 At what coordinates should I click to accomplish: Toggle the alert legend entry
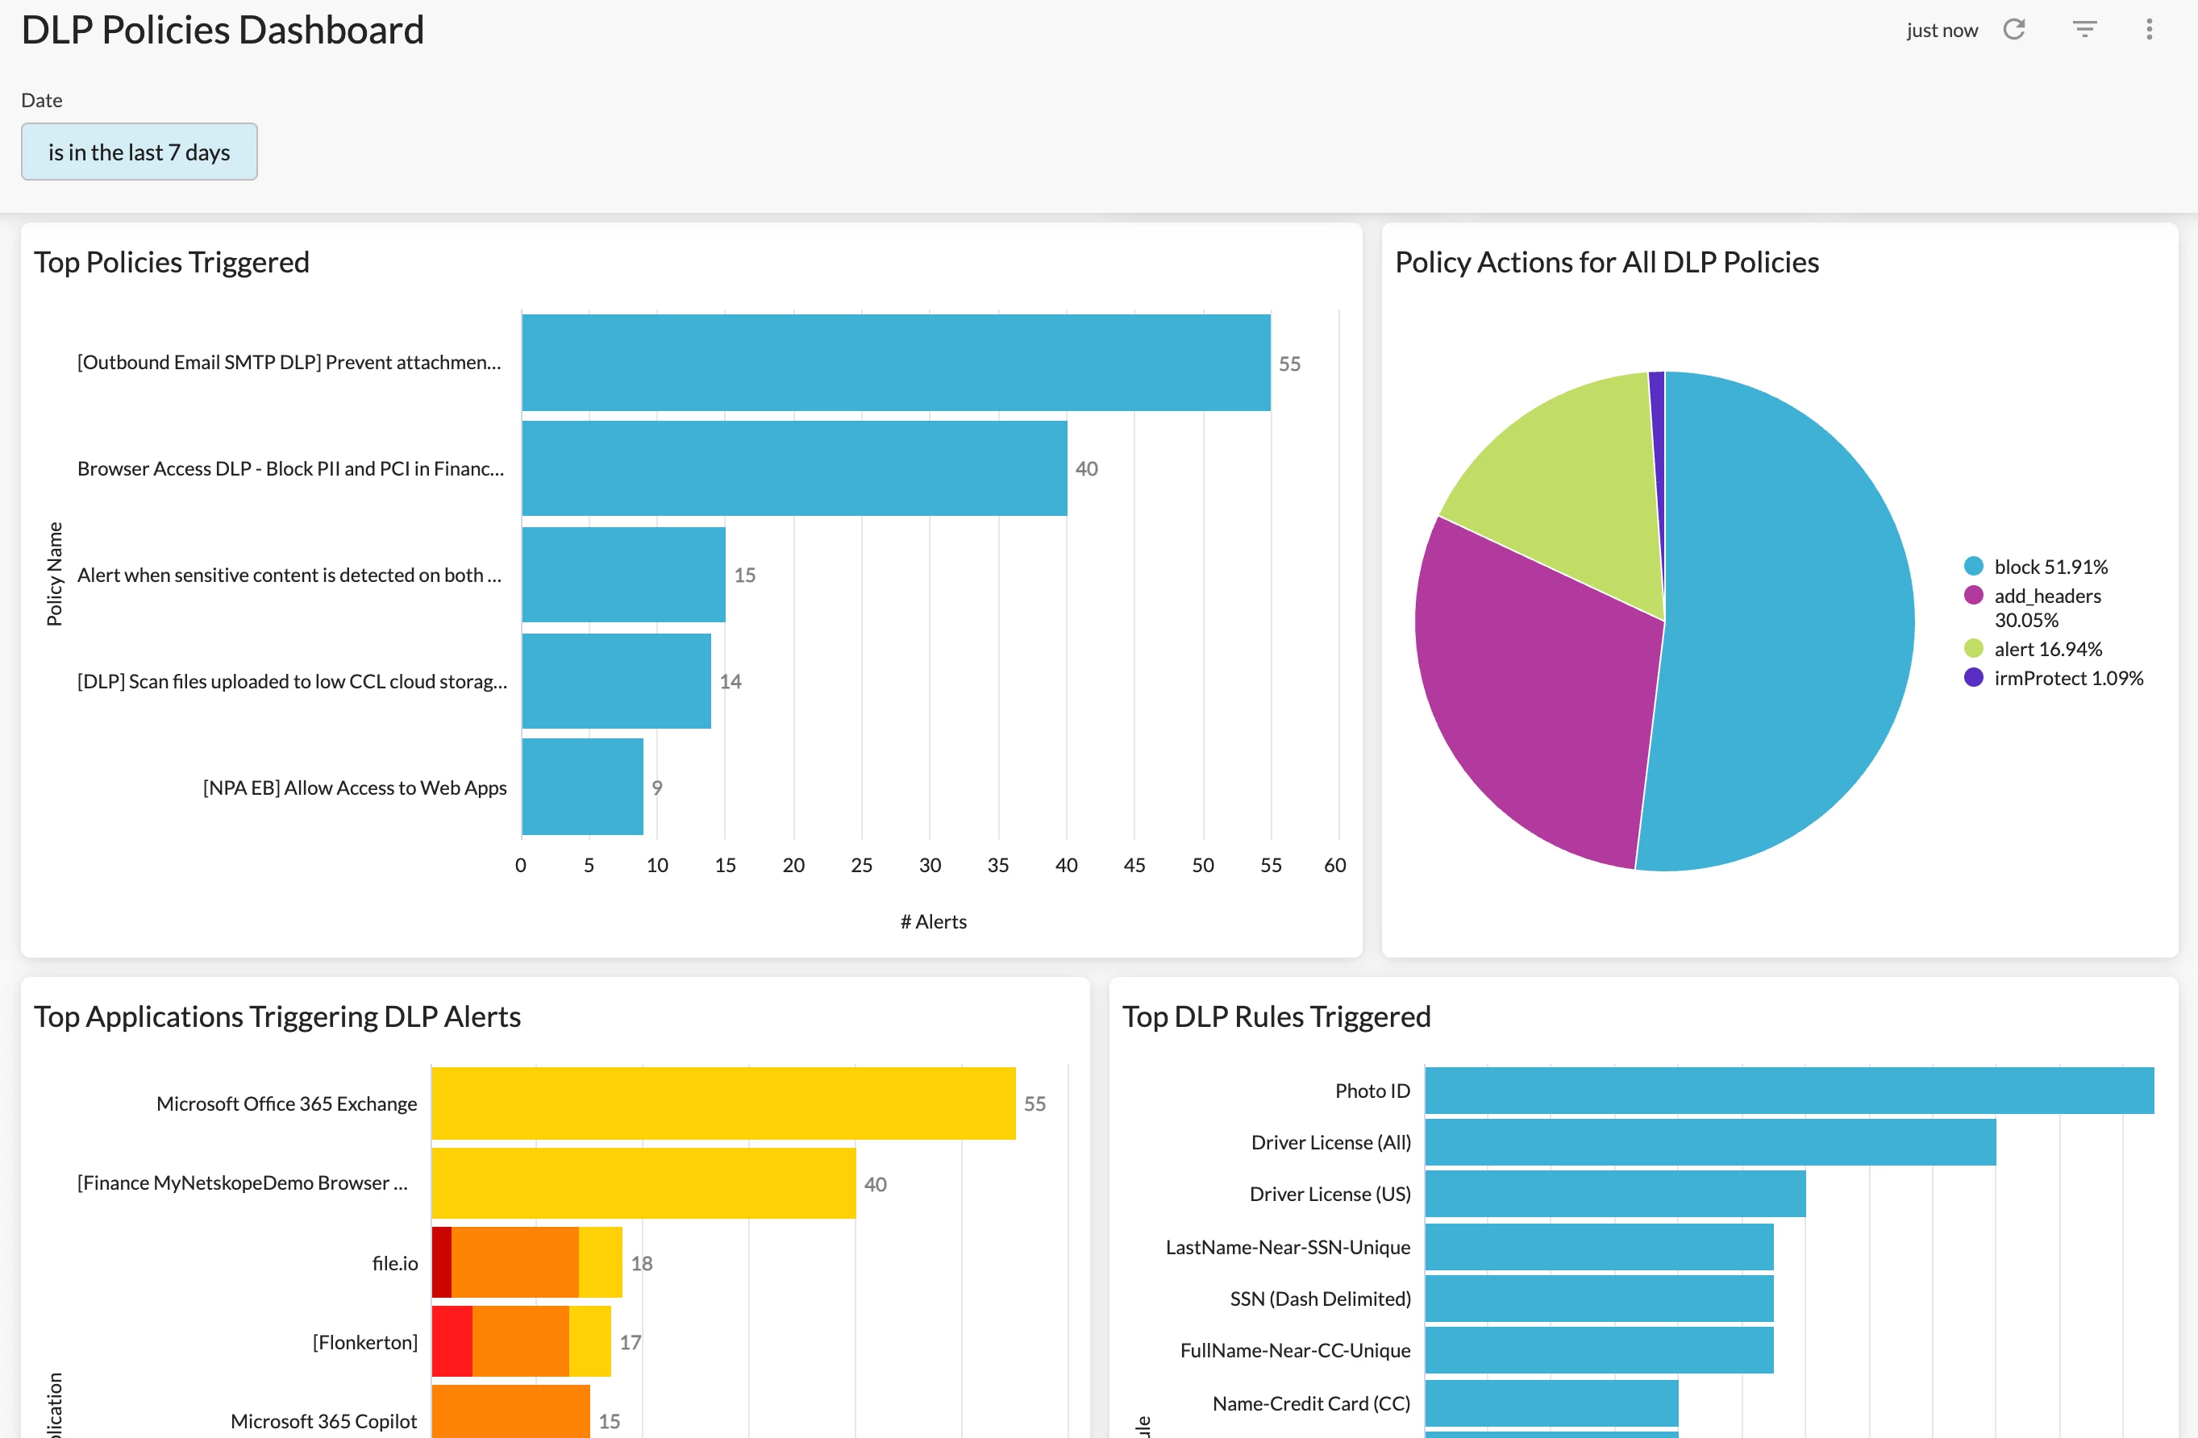pos(2046,649)
